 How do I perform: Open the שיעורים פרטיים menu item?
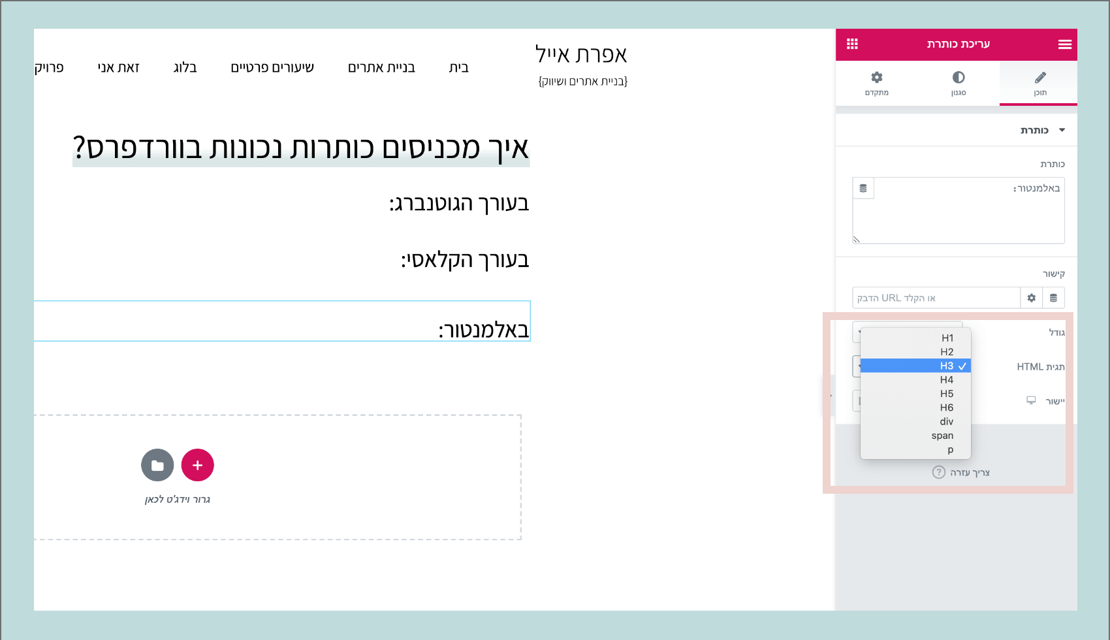272,67
